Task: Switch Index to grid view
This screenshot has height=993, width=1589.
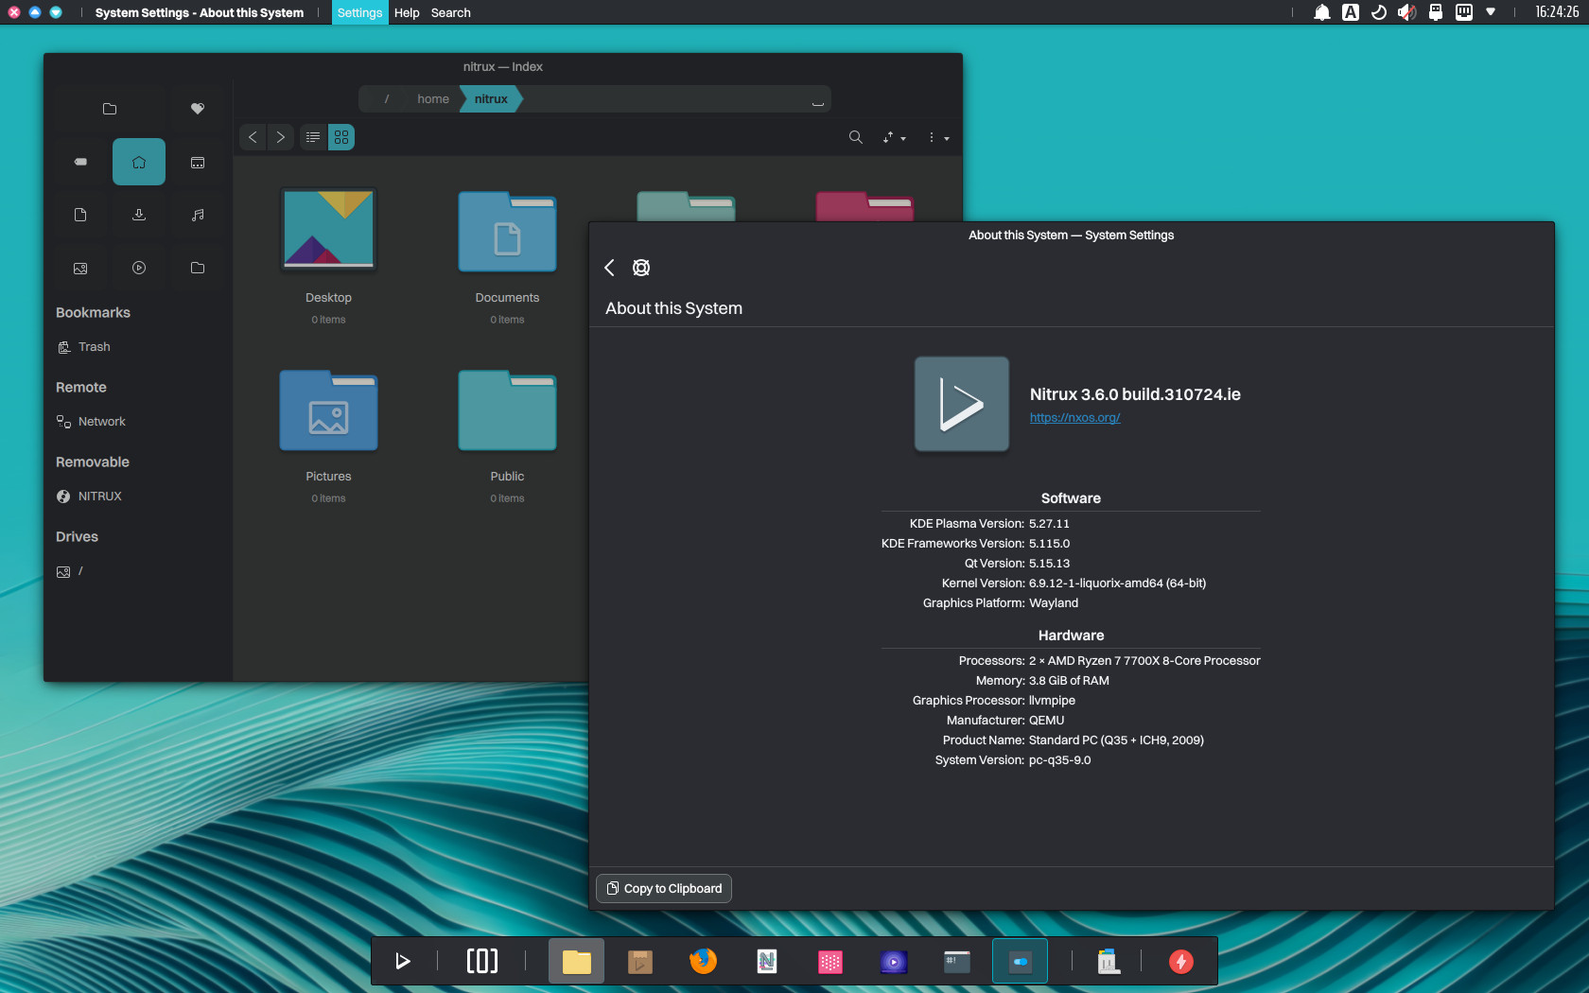Action: 341,137
